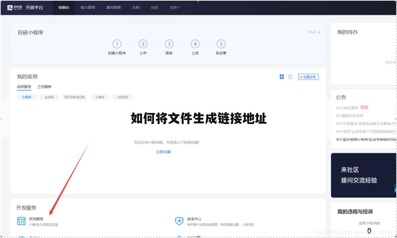The height and width of the screenshot is (238, 397).
Task: Open the MCC类目更新 announcement
Action: point(347,108)
